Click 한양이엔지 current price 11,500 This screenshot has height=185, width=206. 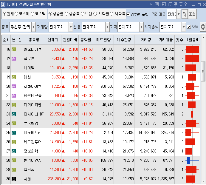pyautogui.click(x=55, y=161)
